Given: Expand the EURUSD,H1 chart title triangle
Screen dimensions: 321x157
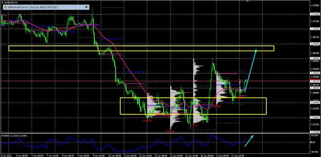Looking at the screenshot, I should pyautogui.click(x=2, y=3).
